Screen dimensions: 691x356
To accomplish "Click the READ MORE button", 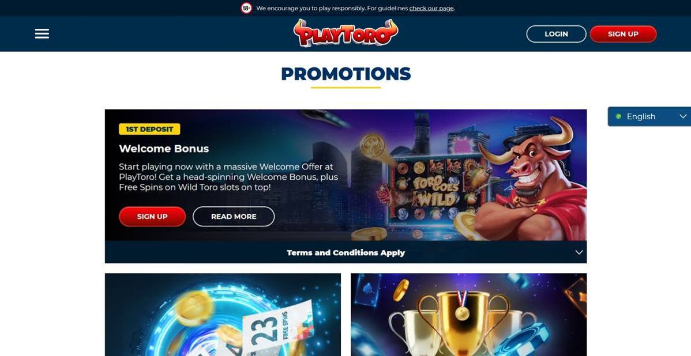I will click(234, 217).
